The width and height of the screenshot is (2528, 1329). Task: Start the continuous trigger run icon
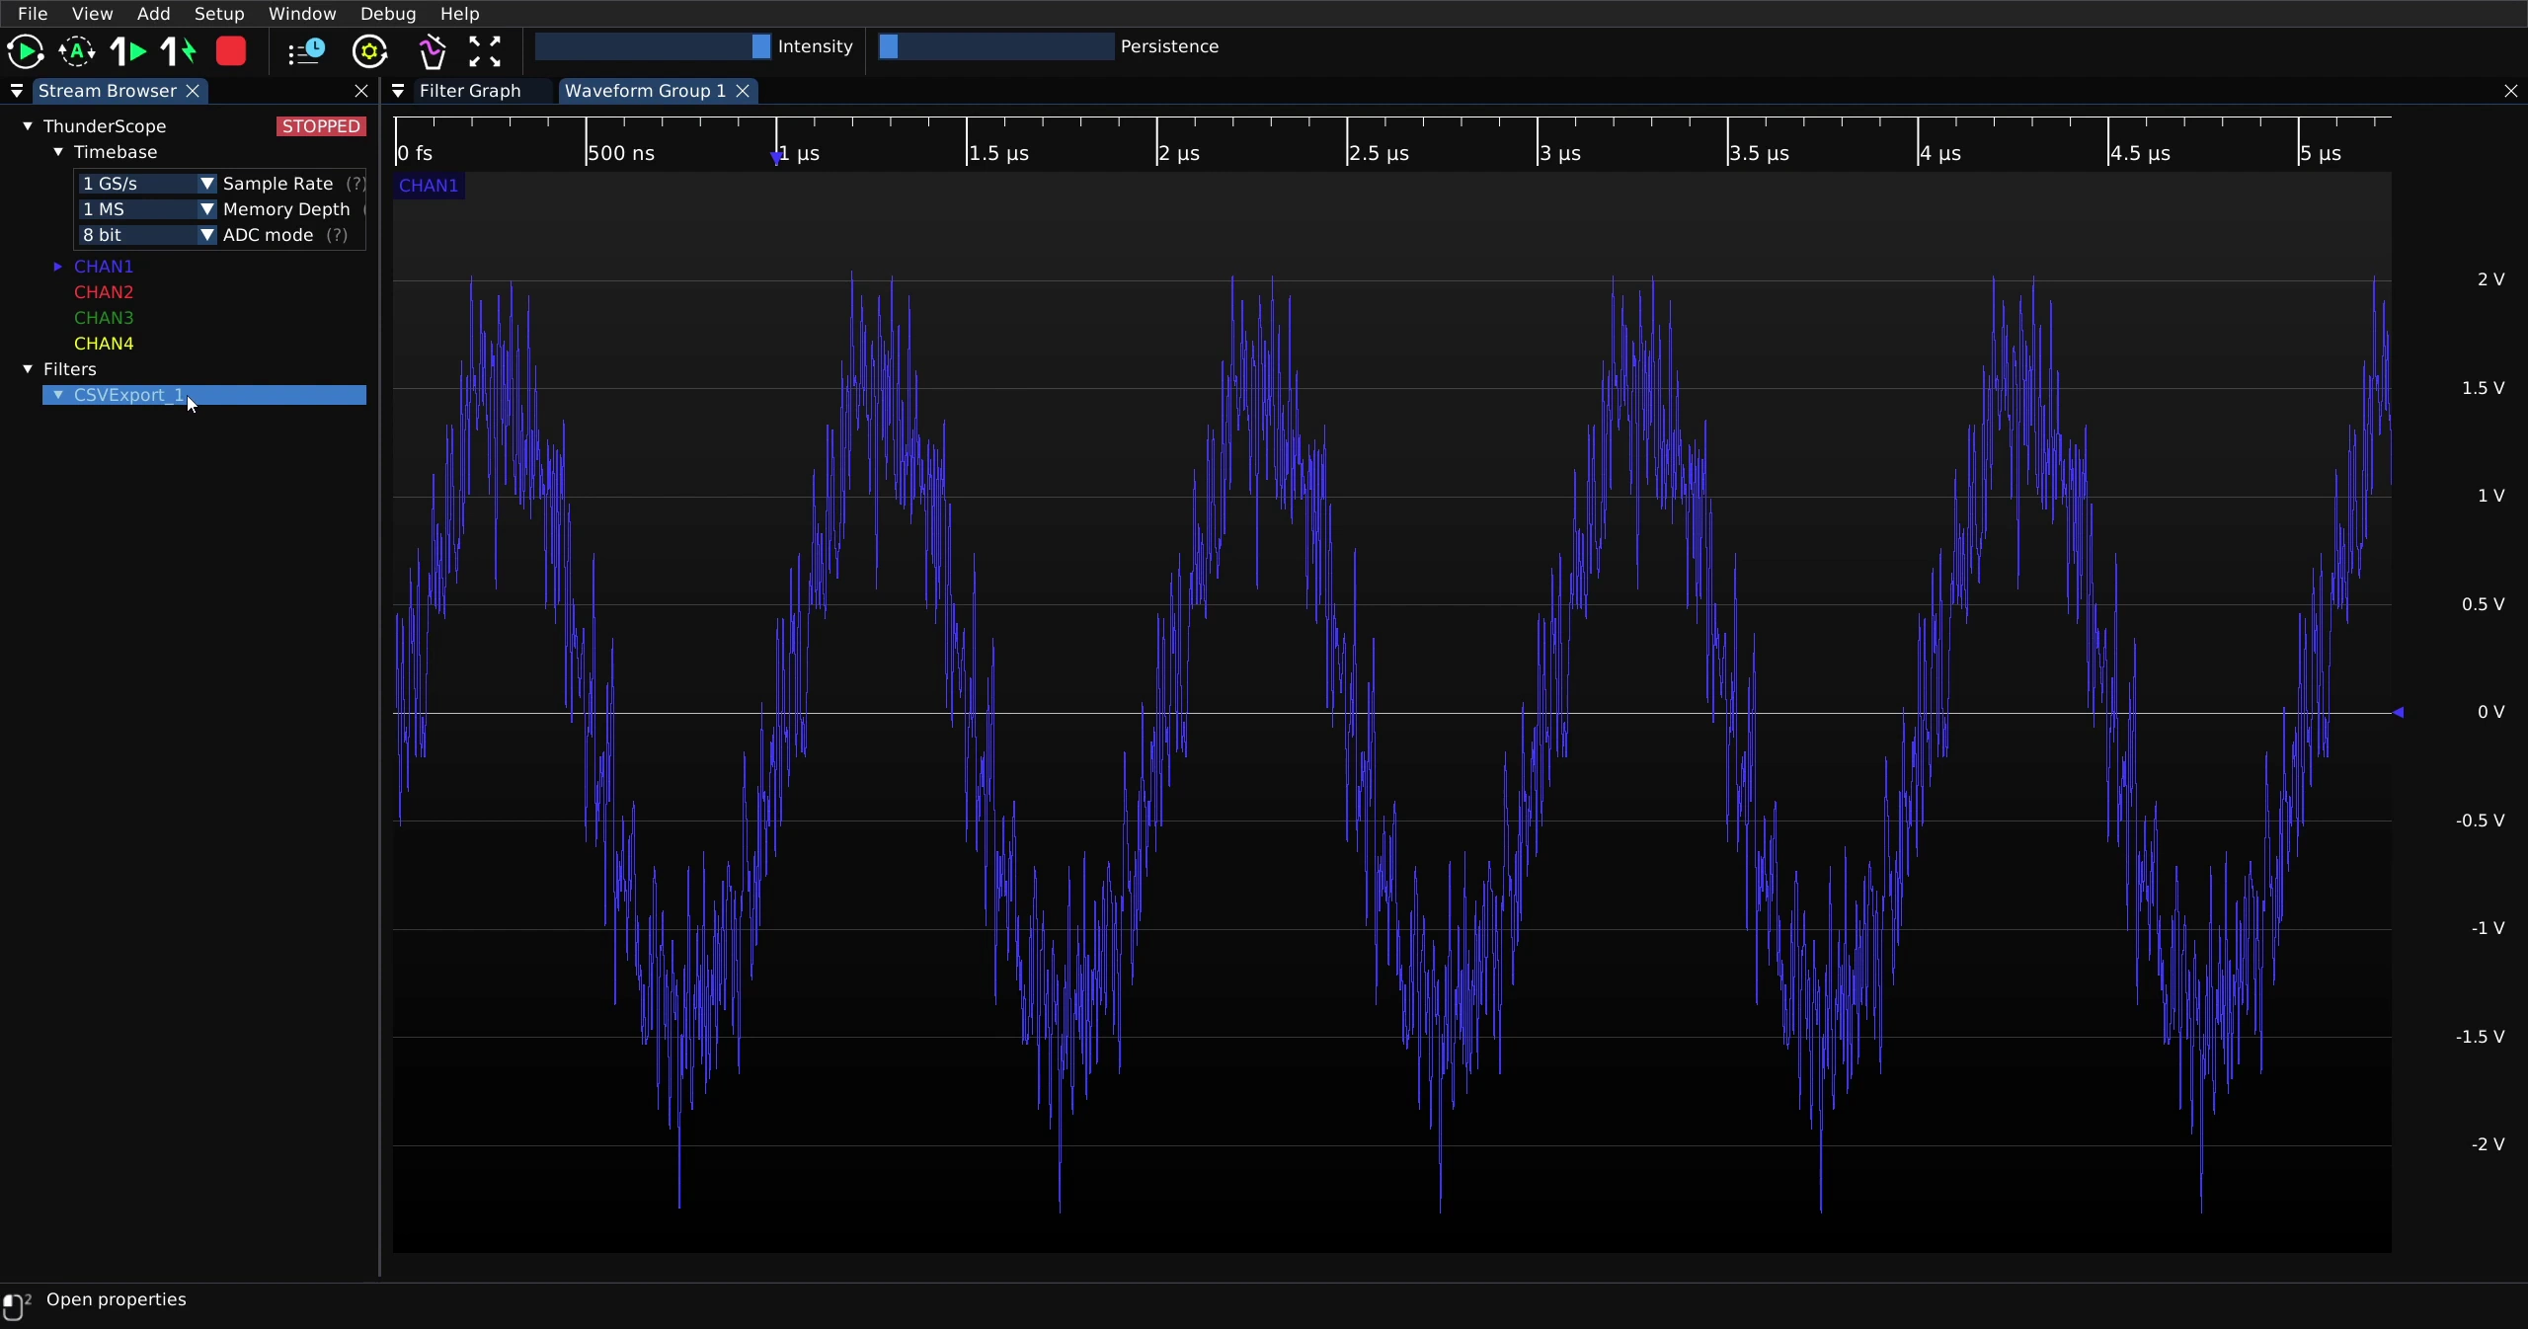click(25, 51)
